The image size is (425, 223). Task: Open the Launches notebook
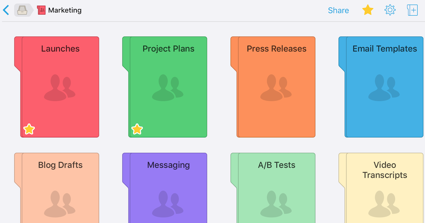57,87
